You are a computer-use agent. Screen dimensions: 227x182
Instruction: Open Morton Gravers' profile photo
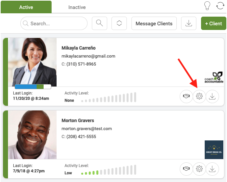click(32, 135)
